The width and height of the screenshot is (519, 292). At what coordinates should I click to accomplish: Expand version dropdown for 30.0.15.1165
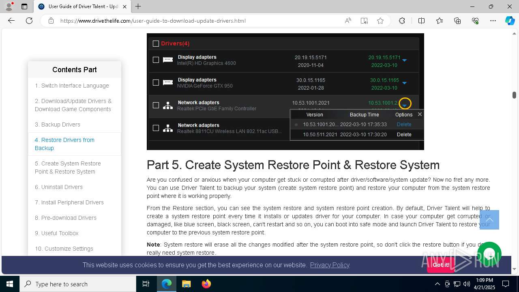click(404, 83)
